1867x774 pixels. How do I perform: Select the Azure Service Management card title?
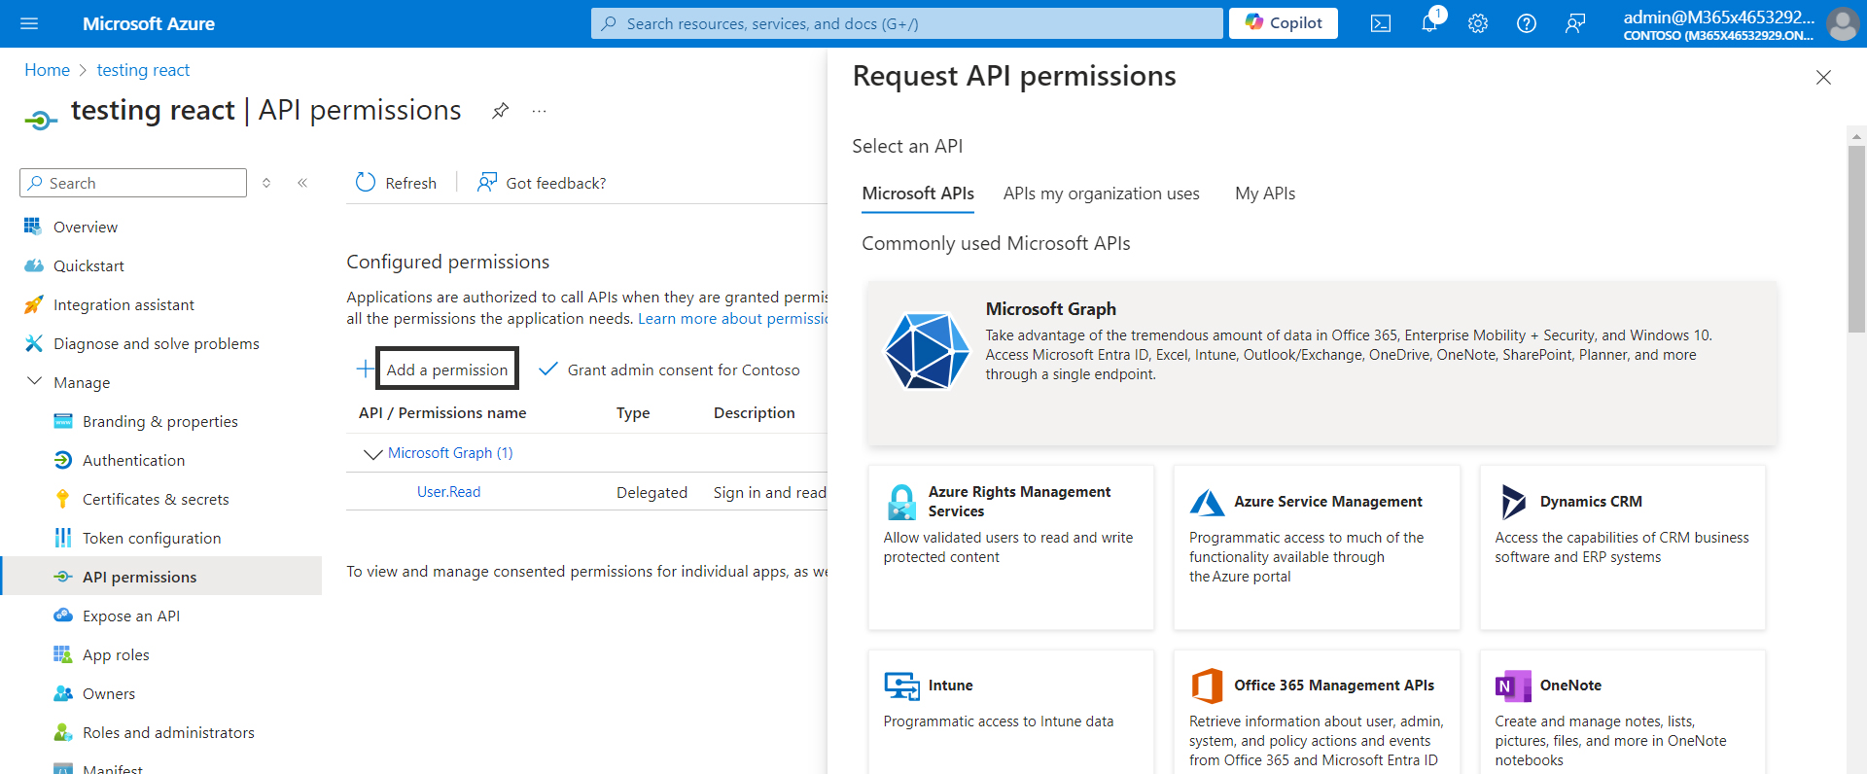coord(1328,502)
